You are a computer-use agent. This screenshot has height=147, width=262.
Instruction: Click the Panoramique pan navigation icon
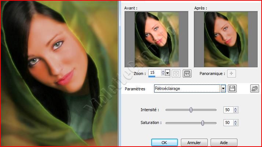[231, 73]
